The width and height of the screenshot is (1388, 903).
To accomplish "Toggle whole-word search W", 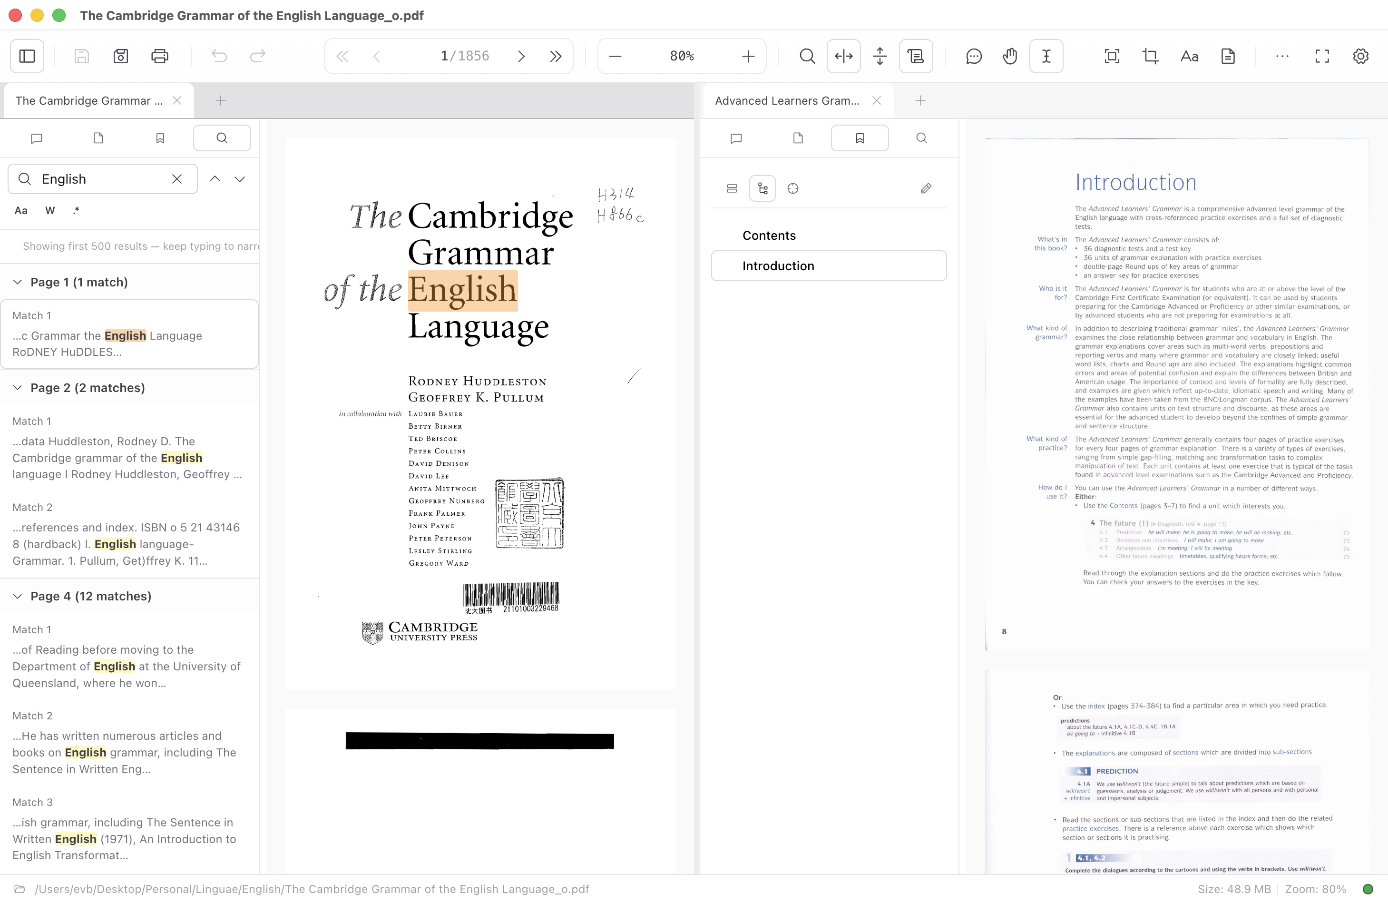I will (50, 211).
